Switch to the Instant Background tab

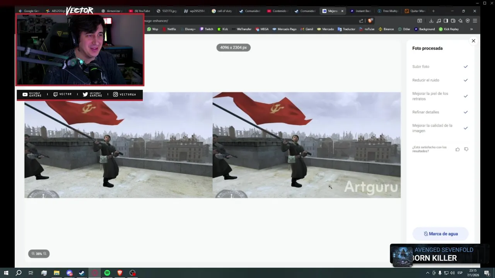(x=360, y=11)
